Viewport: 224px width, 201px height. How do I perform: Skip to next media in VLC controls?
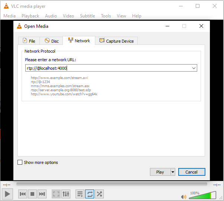[x=42, y=194]
